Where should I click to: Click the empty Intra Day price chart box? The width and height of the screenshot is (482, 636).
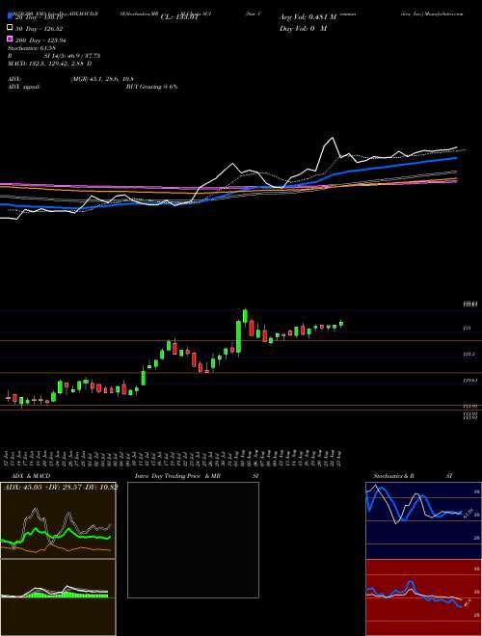pos(193,540)
